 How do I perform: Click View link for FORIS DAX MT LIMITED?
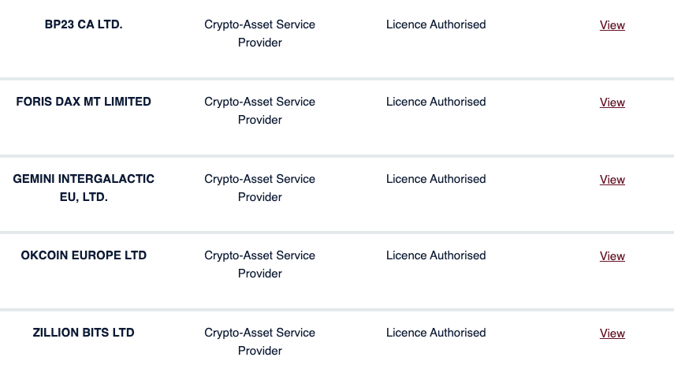point(612,102)
